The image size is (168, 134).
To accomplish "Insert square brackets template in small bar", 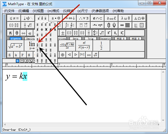I will click(76, 33).
